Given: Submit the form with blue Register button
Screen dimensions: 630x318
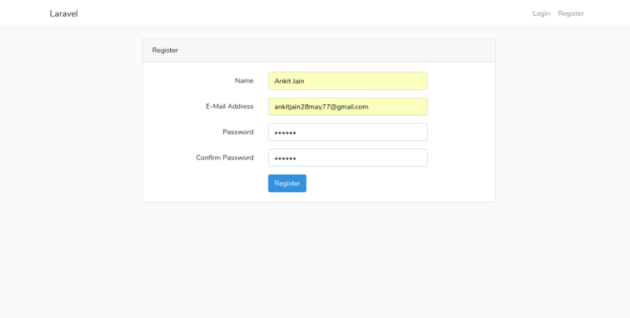Looking at the screenshot, I should (287, 183).
